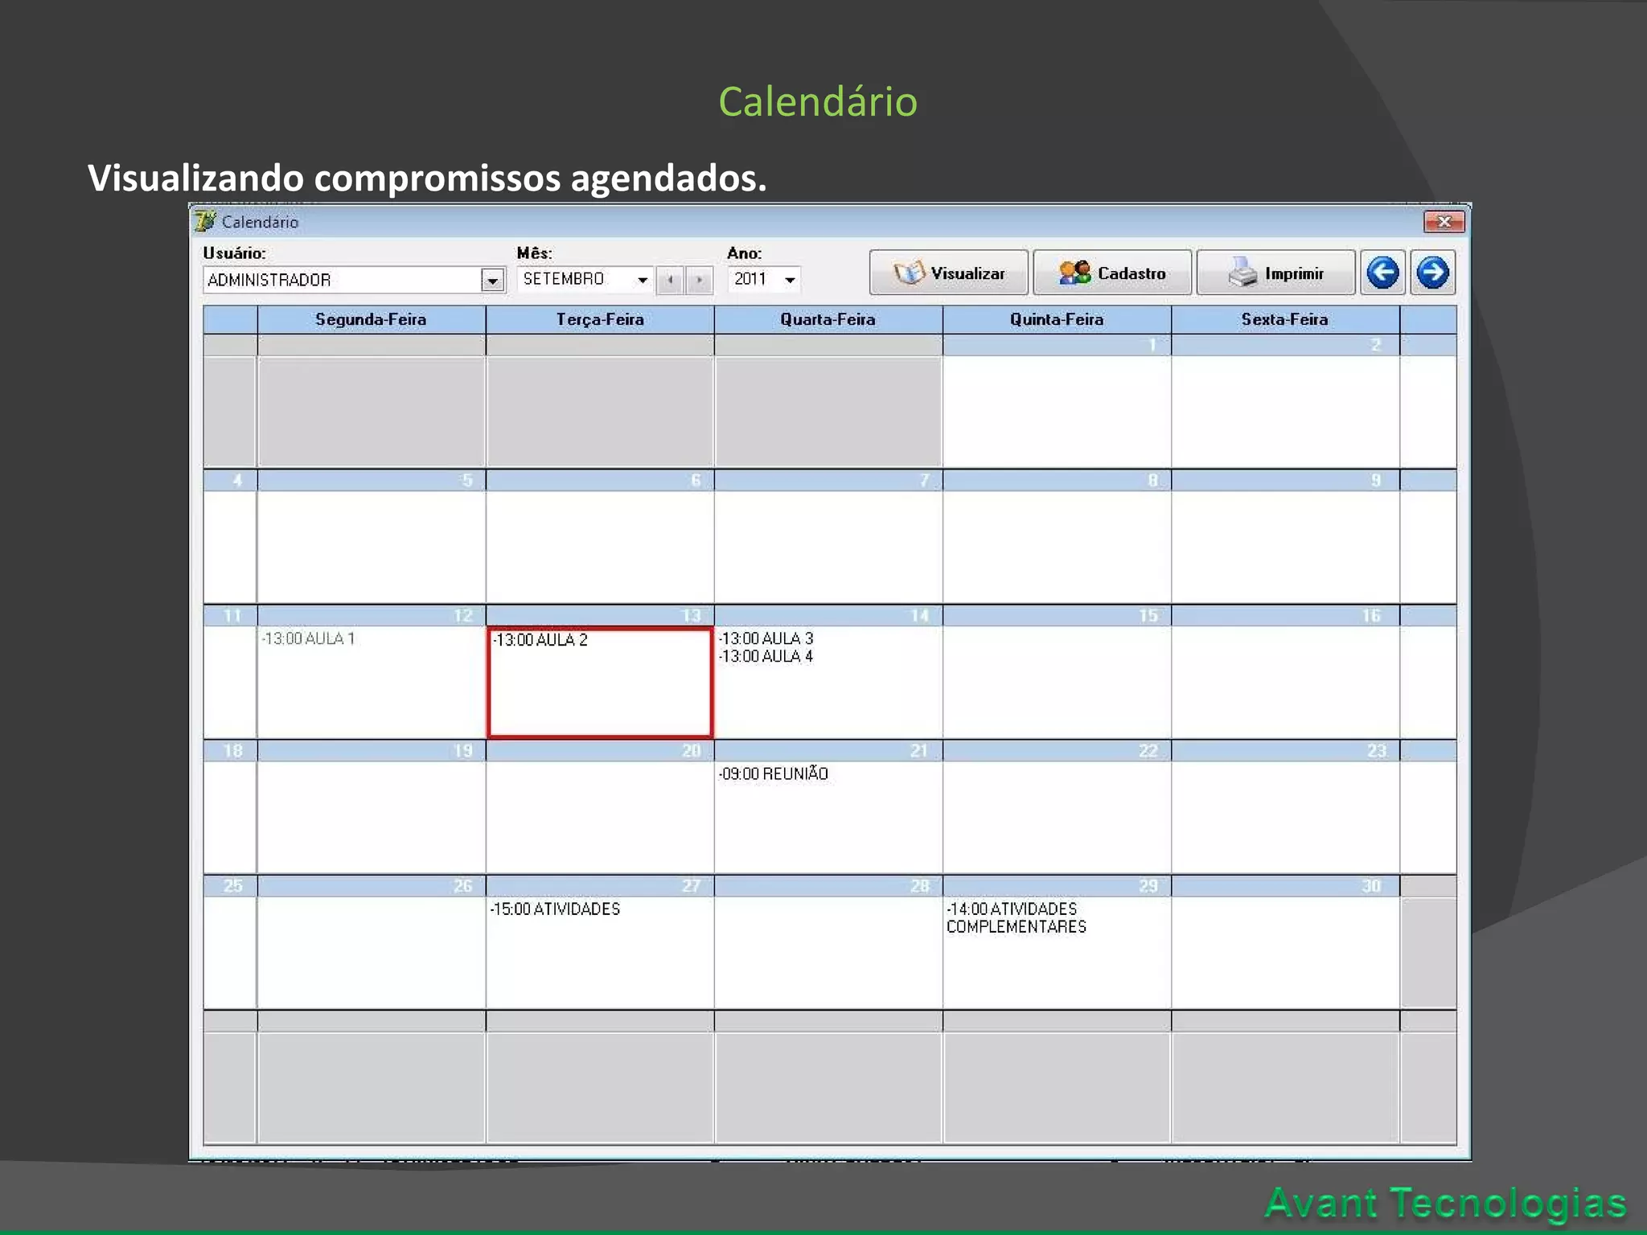Viewport: 1647px width, 1235px height.
Task: Click the small next month stepper arrow
Action: [x=699, y=280]
